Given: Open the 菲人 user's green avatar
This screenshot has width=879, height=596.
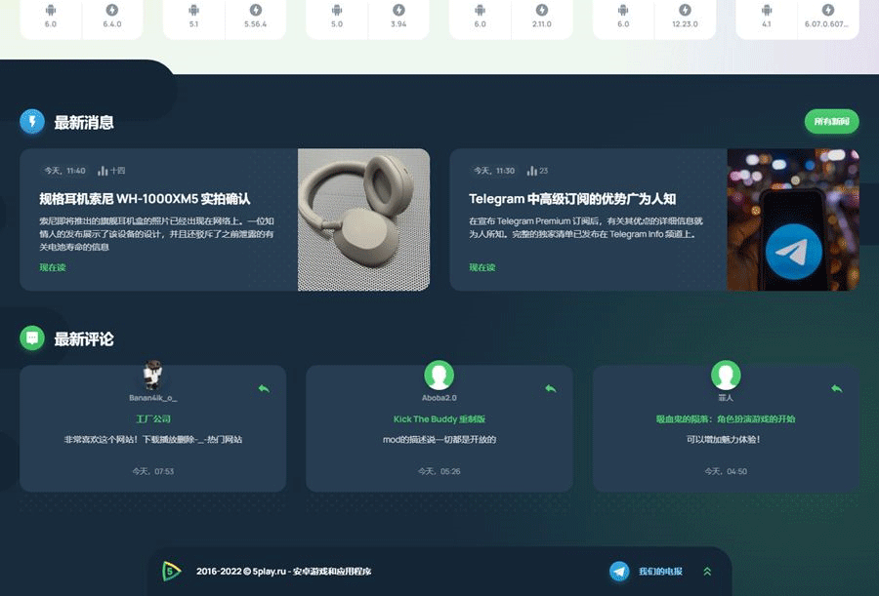Looking at the screenshot, I should click(726, 375).
